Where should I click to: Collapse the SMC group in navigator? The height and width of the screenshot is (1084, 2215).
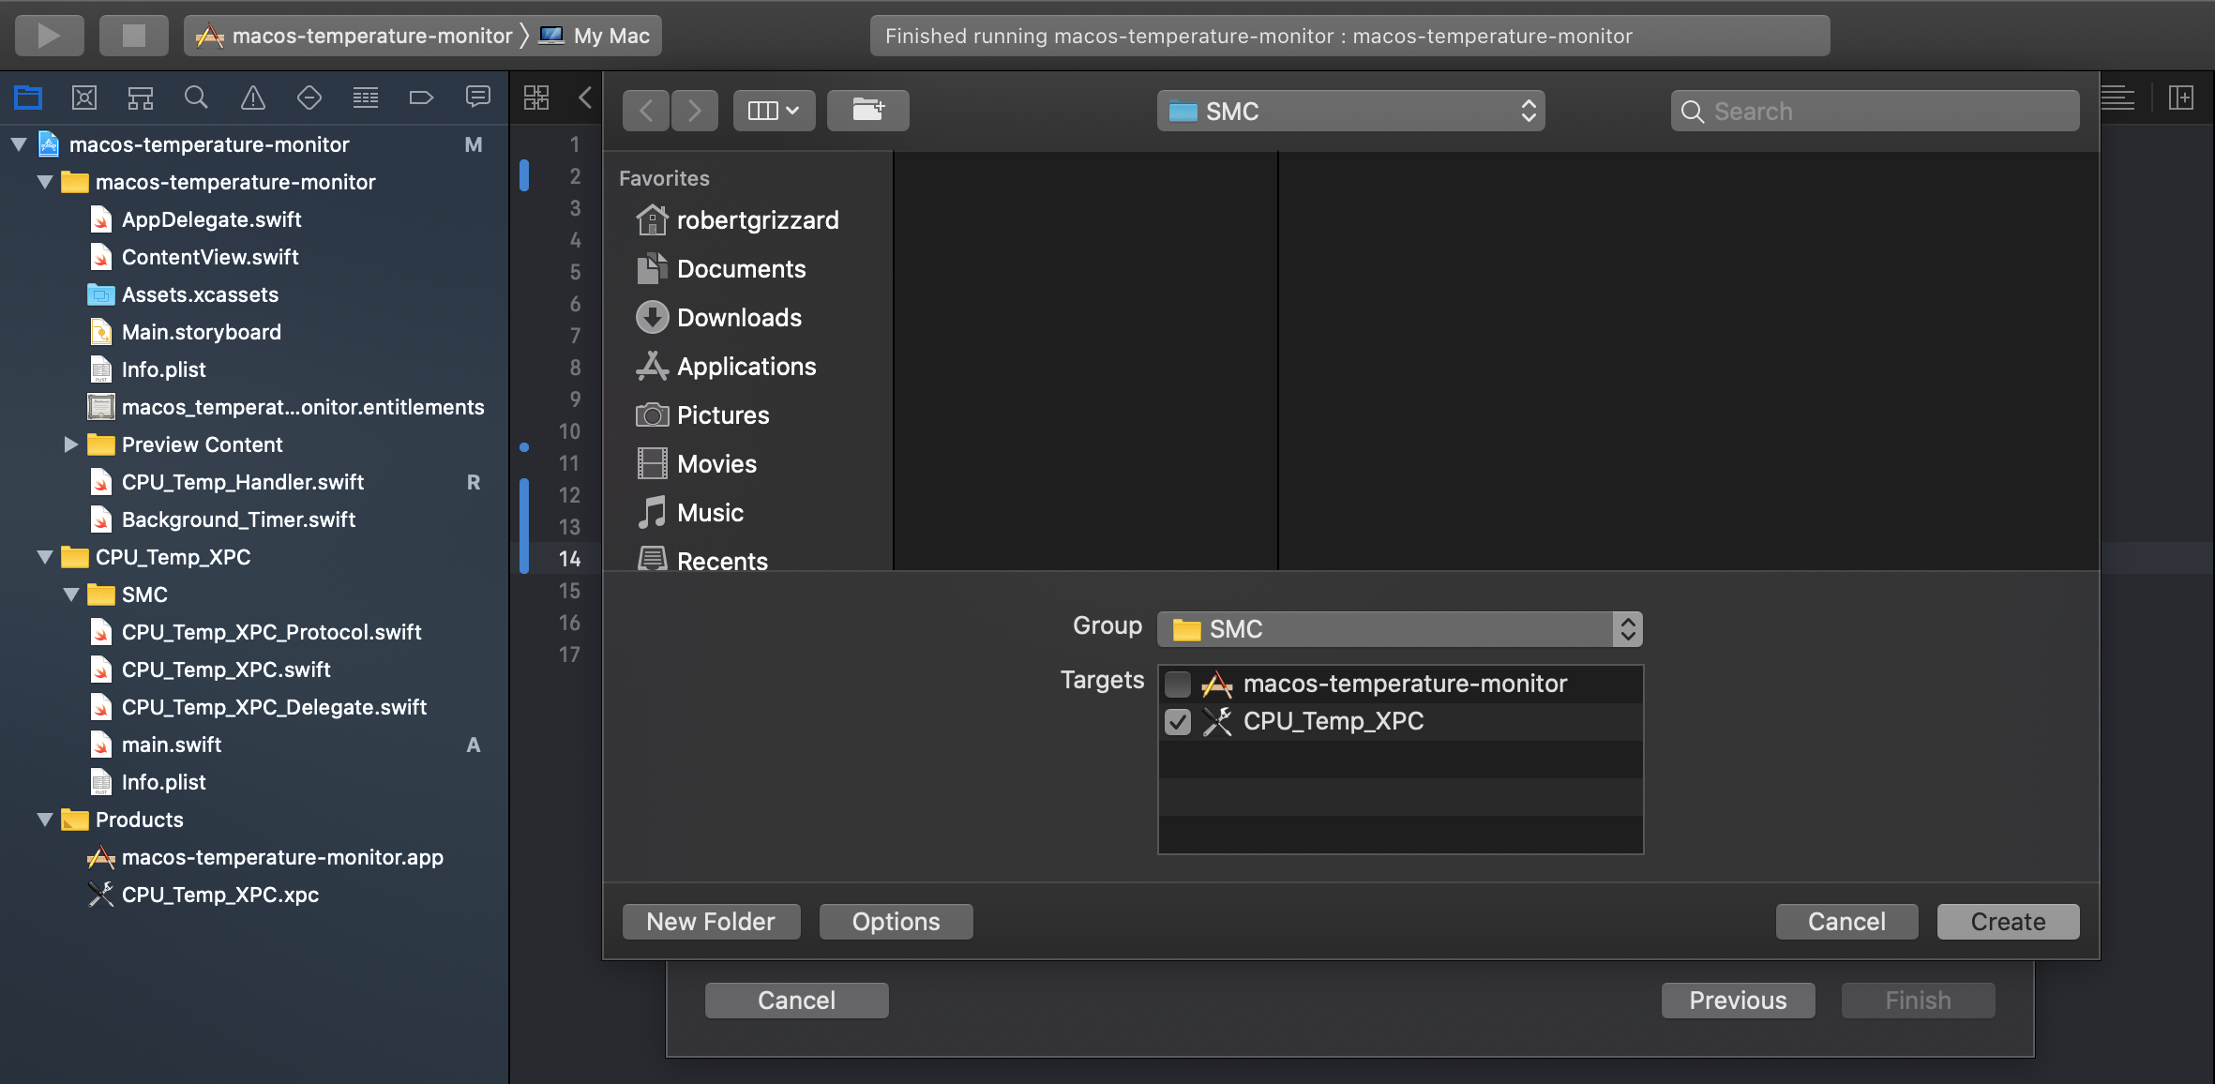click(71, 595)
